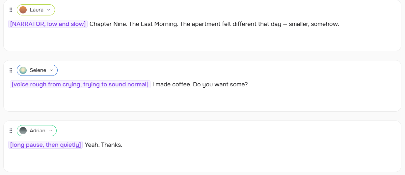Open the chevron next to Selene
Image resolution: width=405 pixels, height=175 pixels.
(51, 70)
